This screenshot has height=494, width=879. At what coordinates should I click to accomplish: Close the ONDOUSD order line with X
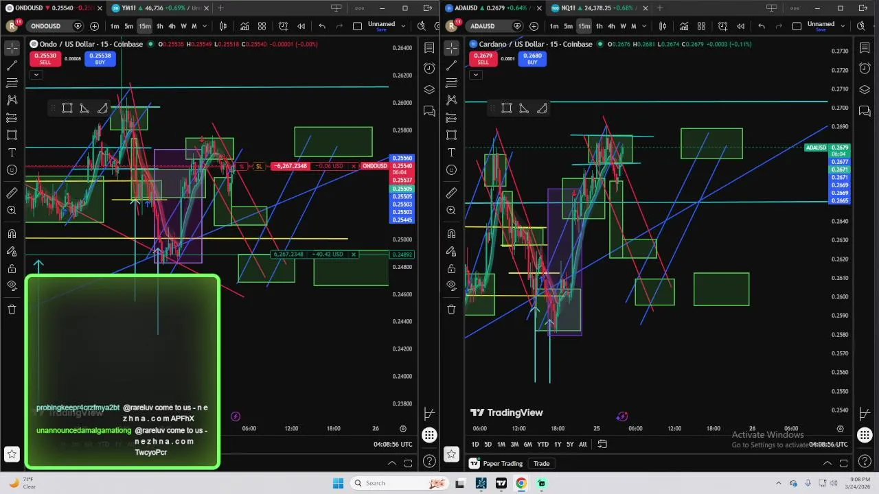[354, 166]
